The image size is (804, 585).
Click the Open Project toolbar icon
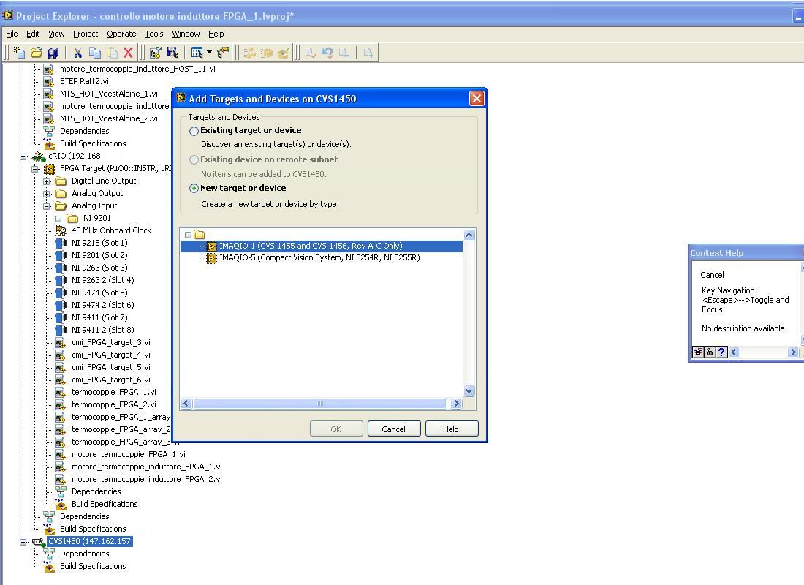tap(156, 53)
